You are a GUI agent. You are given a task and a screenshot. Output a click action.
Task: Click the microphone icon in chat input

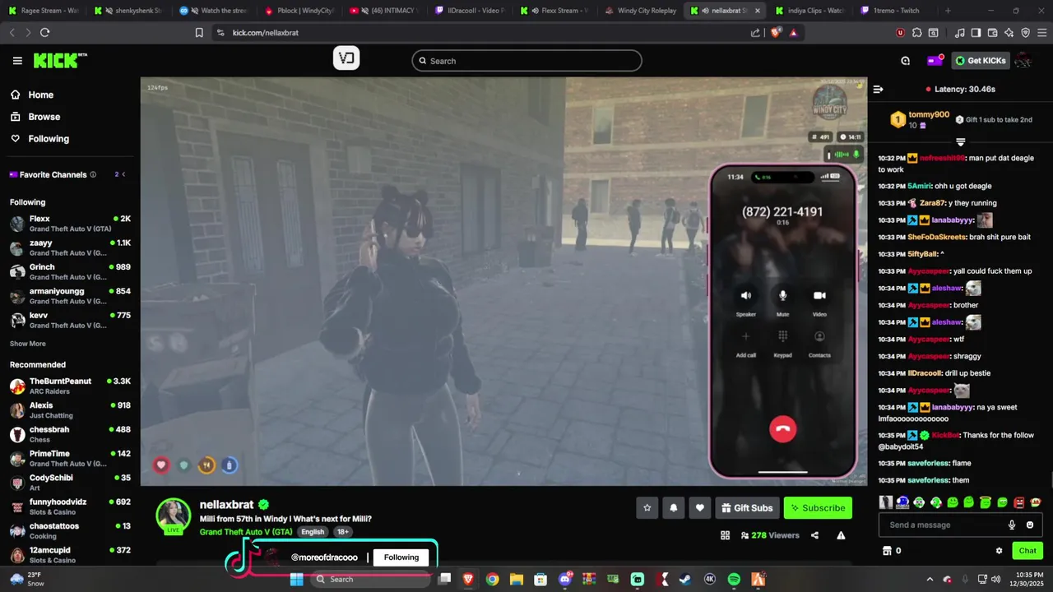[x=1012, y=525]
